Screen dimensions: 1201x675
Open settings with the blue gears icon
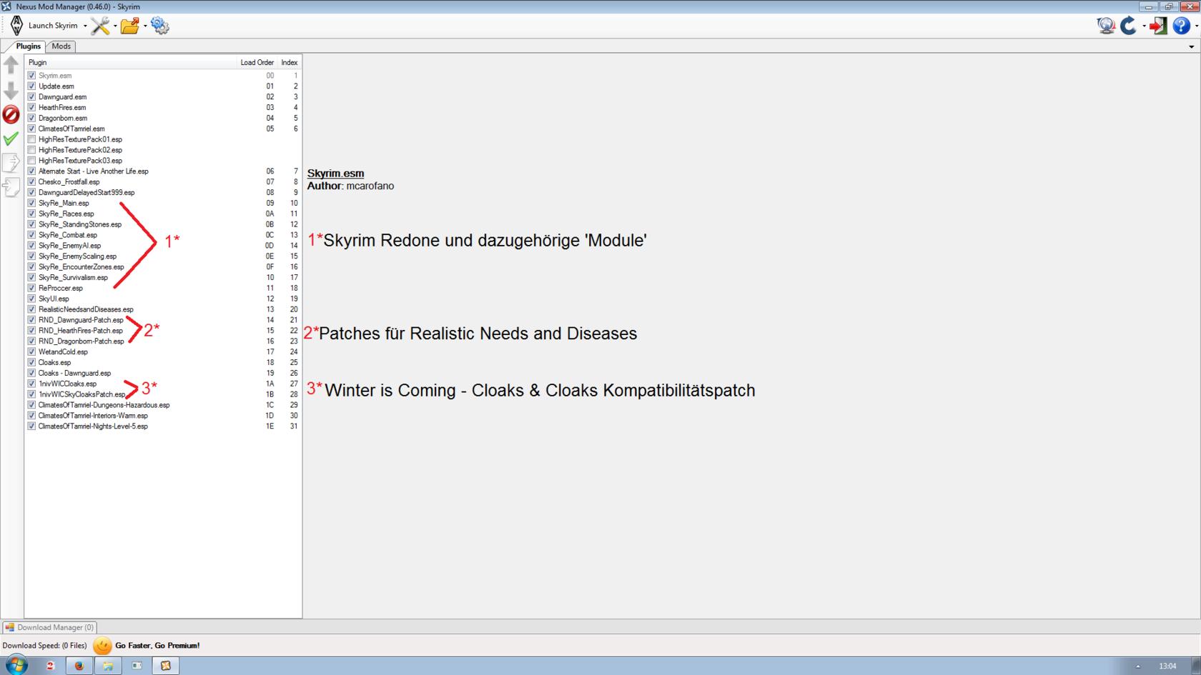tap(160, 26)
